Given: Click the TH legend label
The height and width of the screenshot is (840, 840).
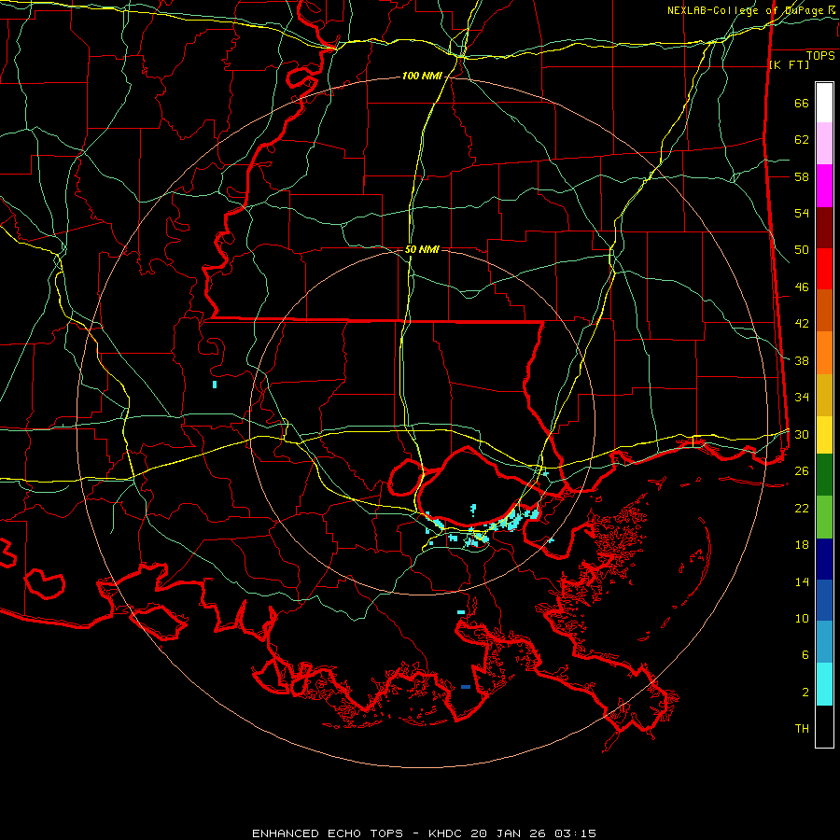Looking at the screenshot, I should pos(802,729).
